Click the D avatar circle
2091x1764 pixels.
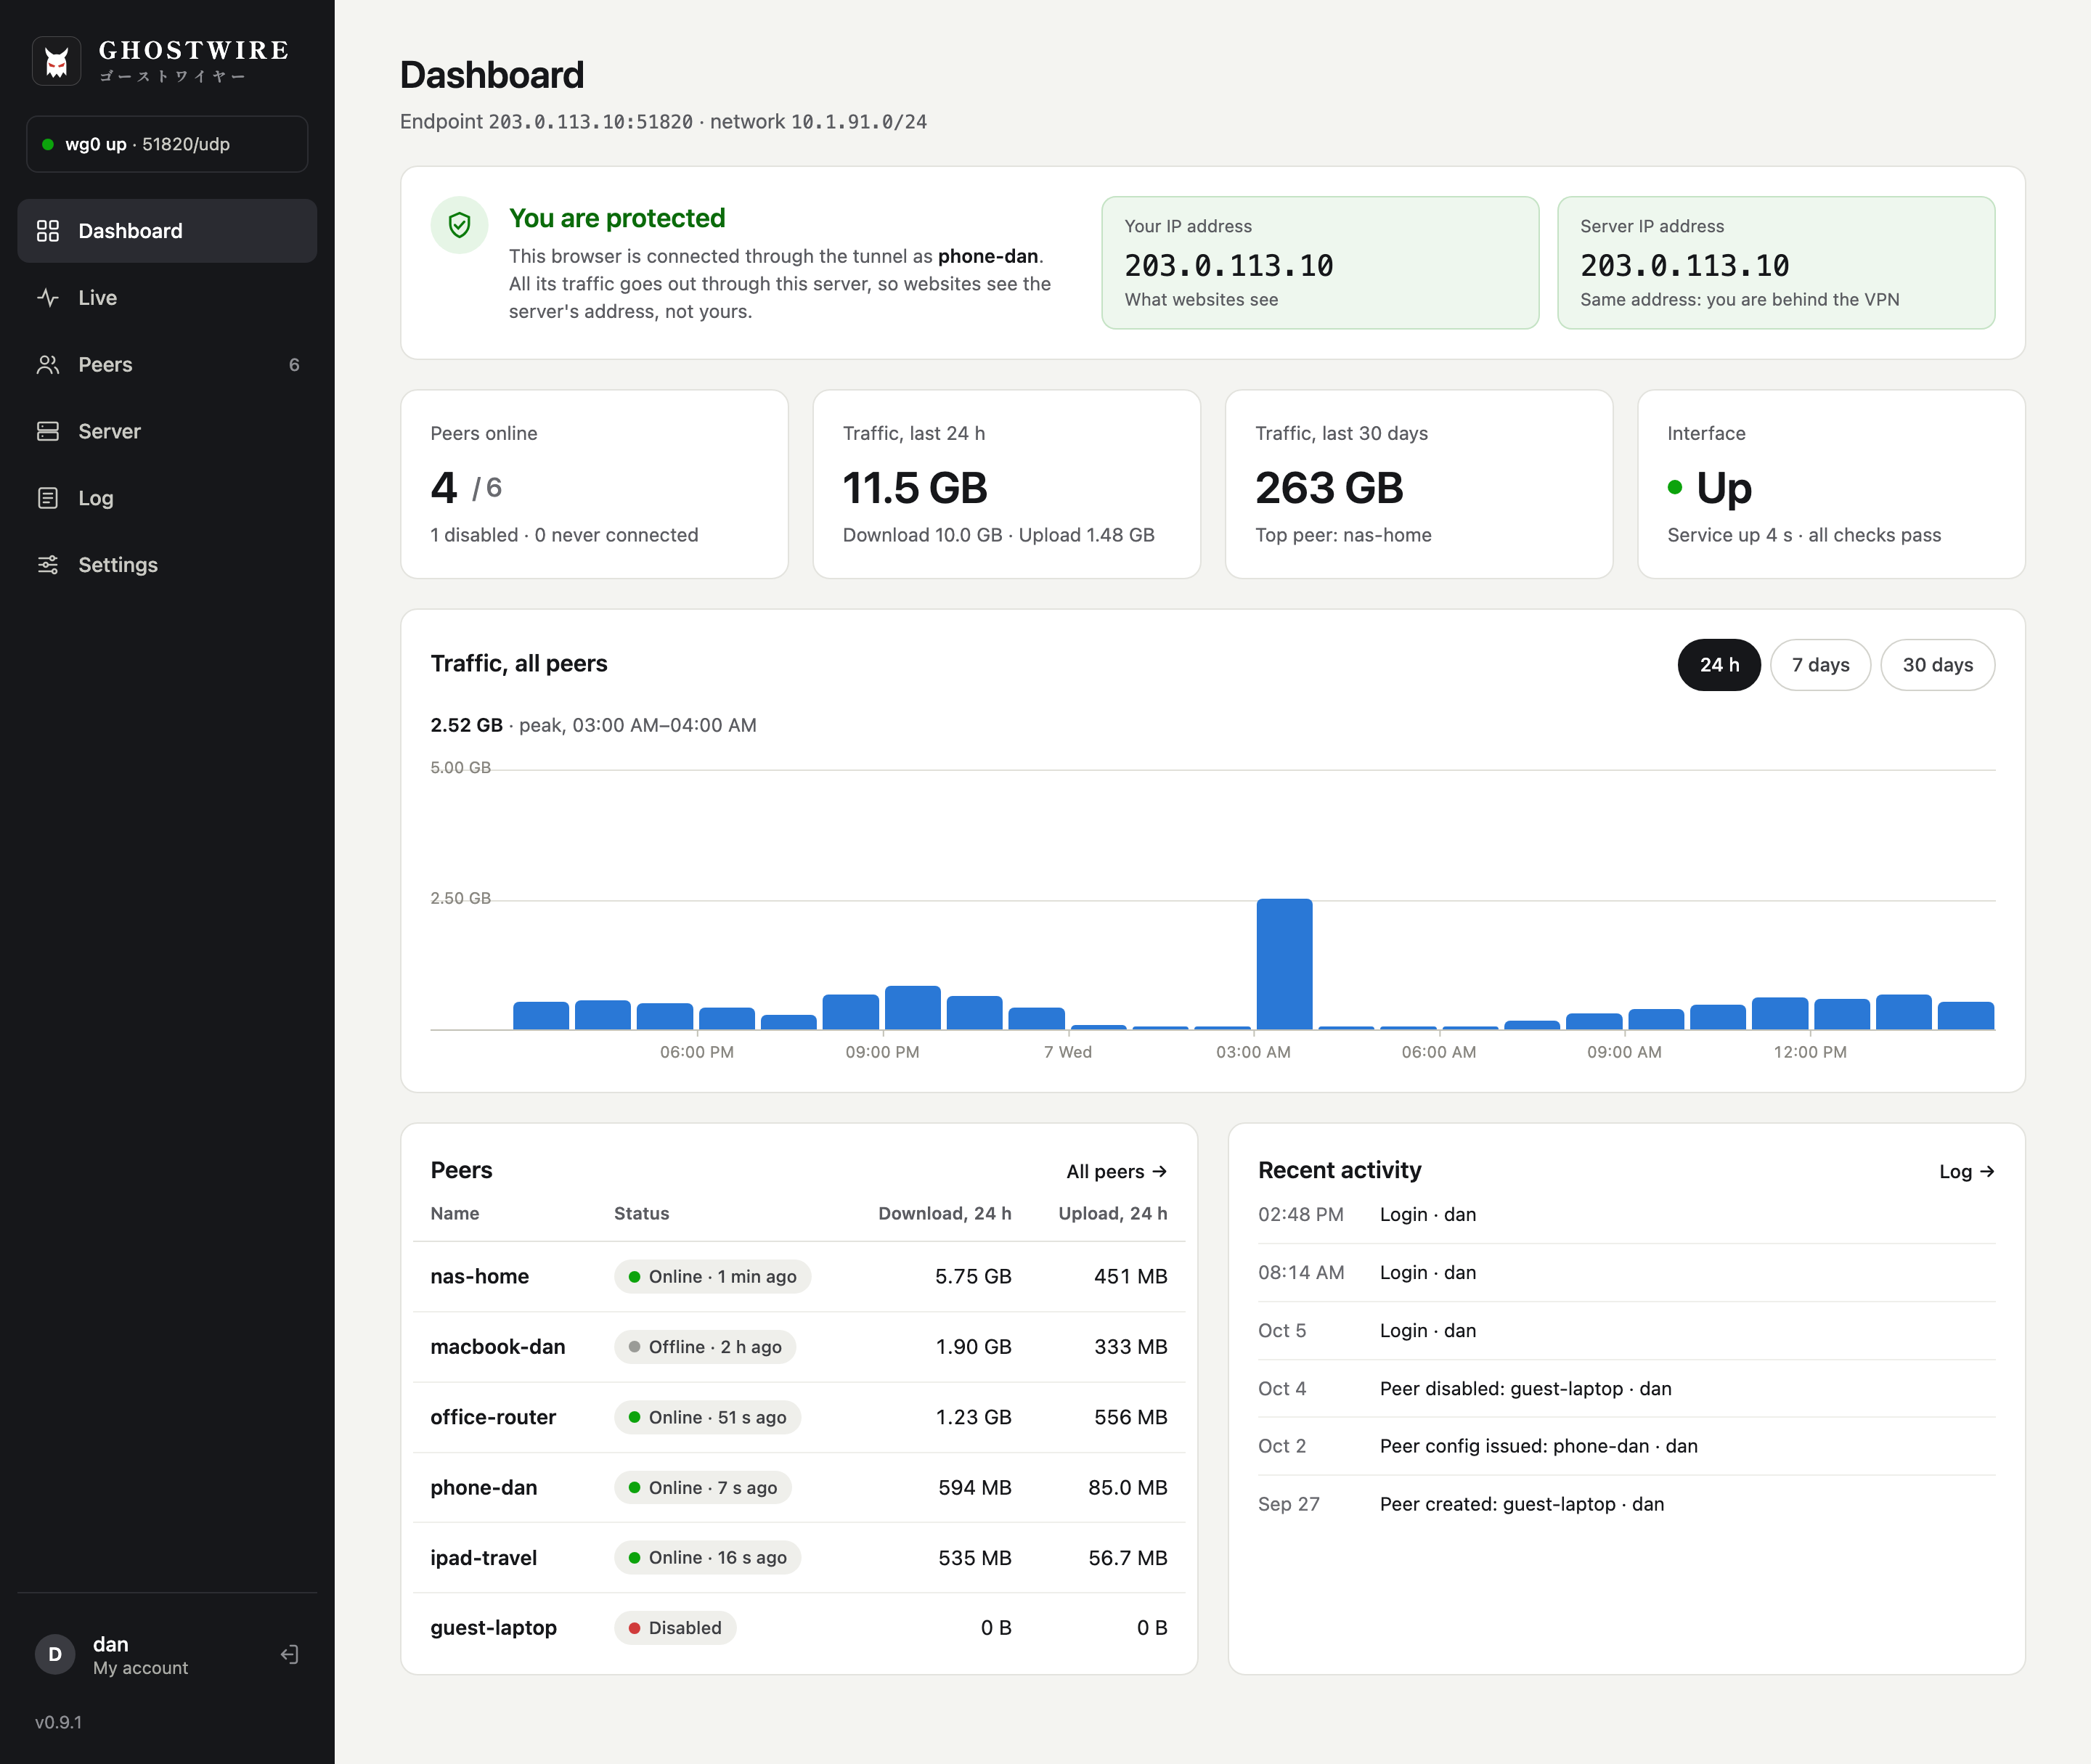(55, 1655)
